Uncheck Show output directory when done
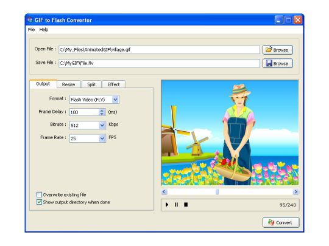Screen dimensions: 329x246 (39, 202)
